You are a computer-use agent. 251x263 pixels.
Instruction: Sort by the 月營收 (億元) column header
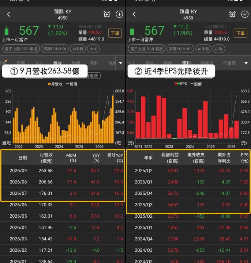46,158
